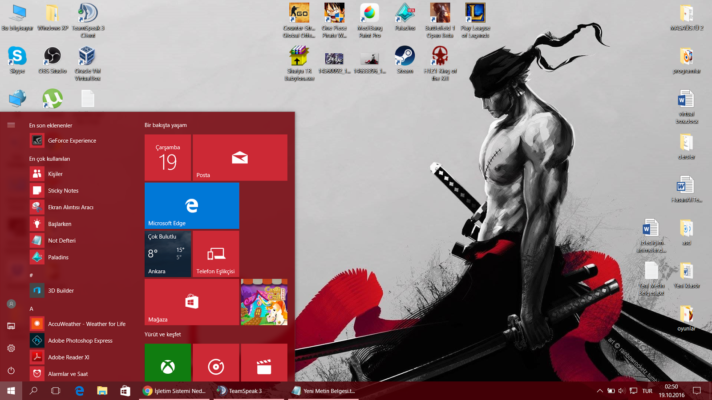Select the TeamSpeak 3 Client desktop icon
Viewport: 712px width, 400px height.
coord(88,20)
